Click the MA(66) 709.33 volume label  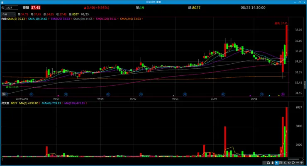click(x=52, y=103)
